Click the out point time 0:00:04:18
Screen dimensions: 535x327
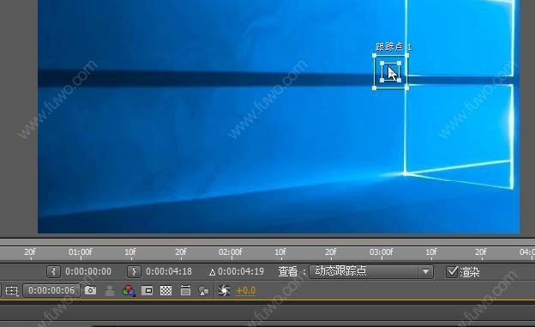[x=169, y=272]
